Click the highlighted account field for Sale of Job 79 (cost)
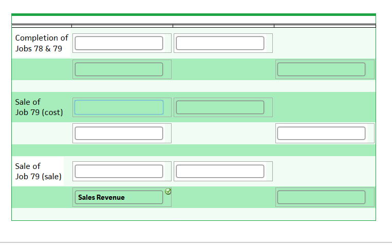The image size is (392, 246). [119, 107]
